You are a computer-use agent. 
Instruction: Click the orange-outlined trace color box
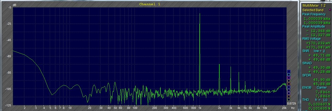tap(289, 96)
